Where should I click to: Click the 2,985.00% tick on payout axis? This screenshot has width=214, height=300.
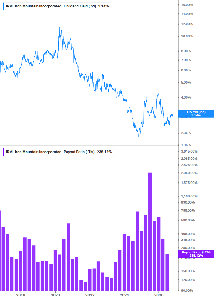189,159
